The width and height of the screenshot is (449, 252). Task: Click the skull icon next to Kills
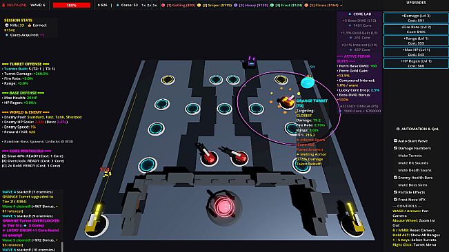click(7, 25)
